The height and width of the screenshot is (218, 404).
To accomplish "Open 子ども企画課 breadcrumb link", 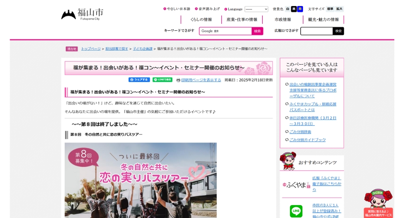I will pyautogui.click(x=143, y=48).
